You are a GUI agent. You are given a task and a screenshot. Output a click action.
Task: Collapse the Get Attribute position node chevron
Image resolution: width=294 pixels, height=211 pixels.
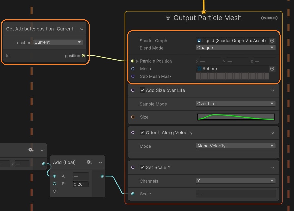(82, 29)
